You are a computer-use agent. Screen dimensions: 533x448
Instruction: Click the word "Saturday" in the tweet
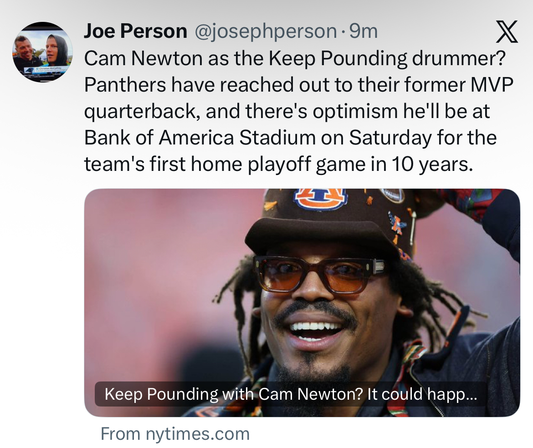click(389, 138)
